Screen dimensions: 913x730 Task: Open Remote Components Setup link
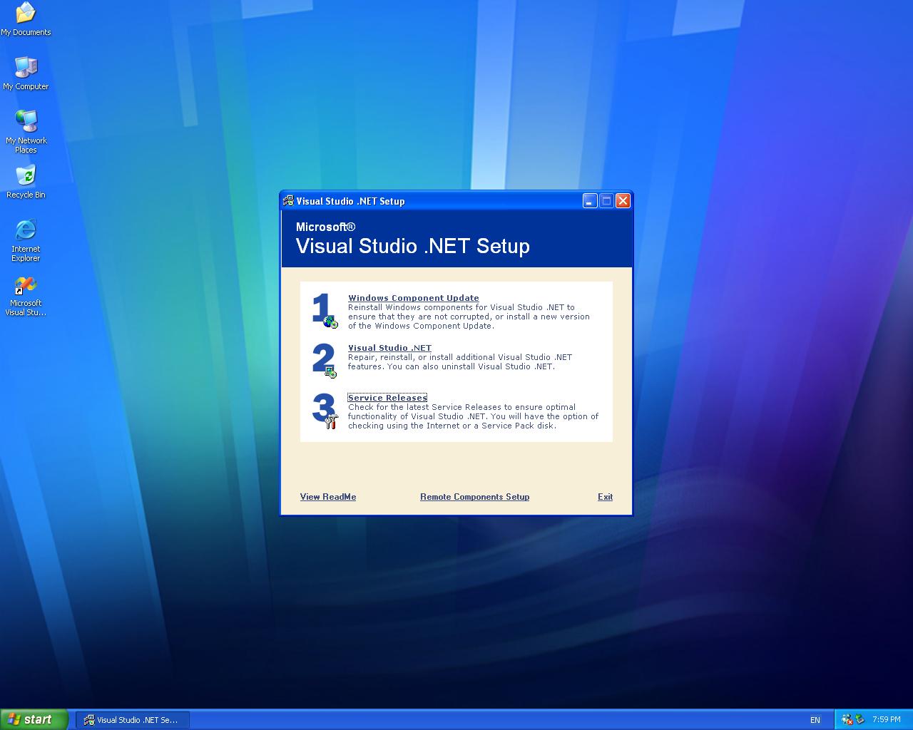[x=474, y=497]
